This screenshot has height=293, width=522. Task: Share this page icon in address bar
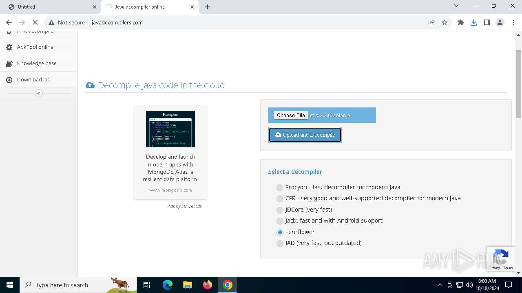[x=431, y=22]
